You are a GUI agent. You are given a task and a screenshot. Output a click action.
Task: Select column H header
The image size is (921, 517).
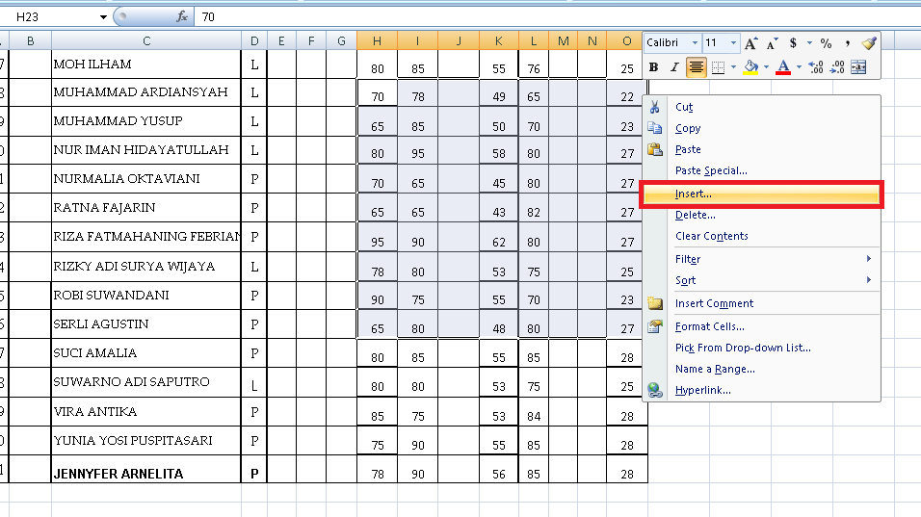coord(377,40)
